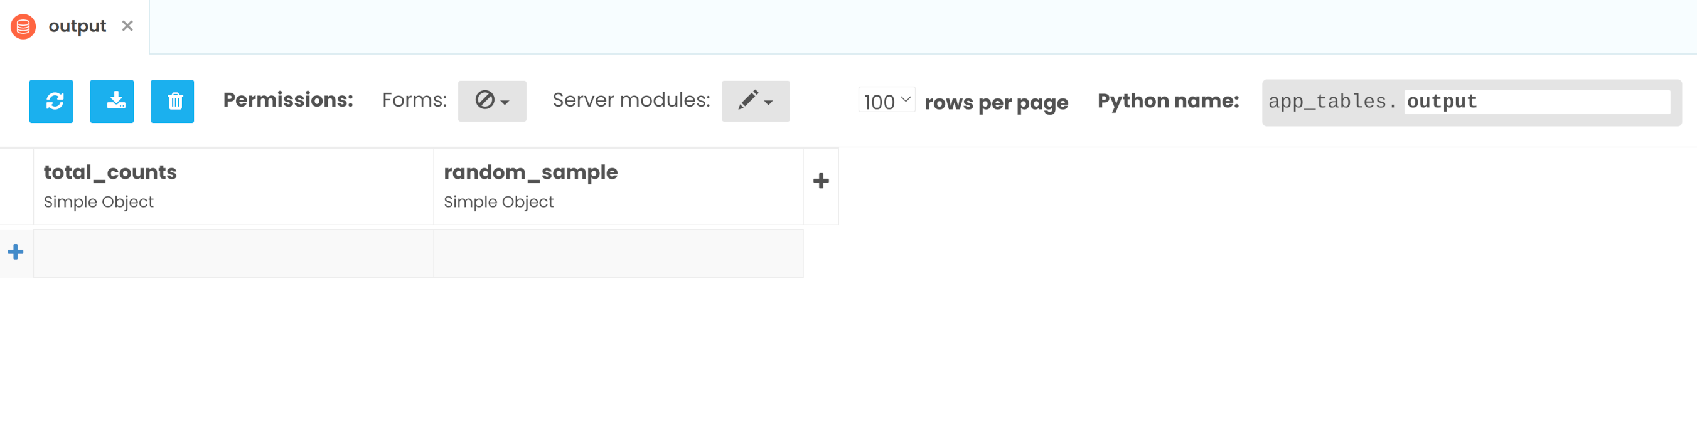Click the Permissions label
1697x434 pixels.
click(x=288, y=100)
